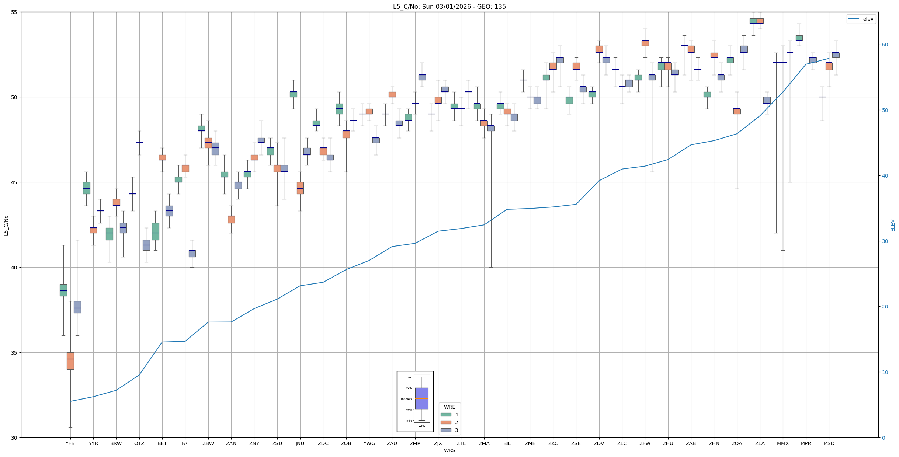Viewport: 899px width, 457px height.
Task: Click the JNU station tick label
Action: 300,443
